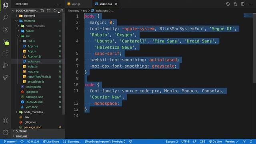Screen dimensions: 256x144
Task: Click the globe icon in status bar
Action: tap(131, 142)
